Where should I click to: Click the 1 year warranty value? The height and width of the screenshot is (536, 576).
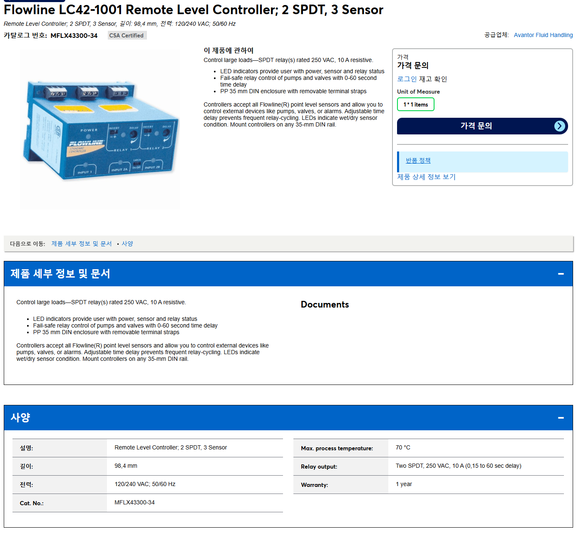click(x=404, y=484)
